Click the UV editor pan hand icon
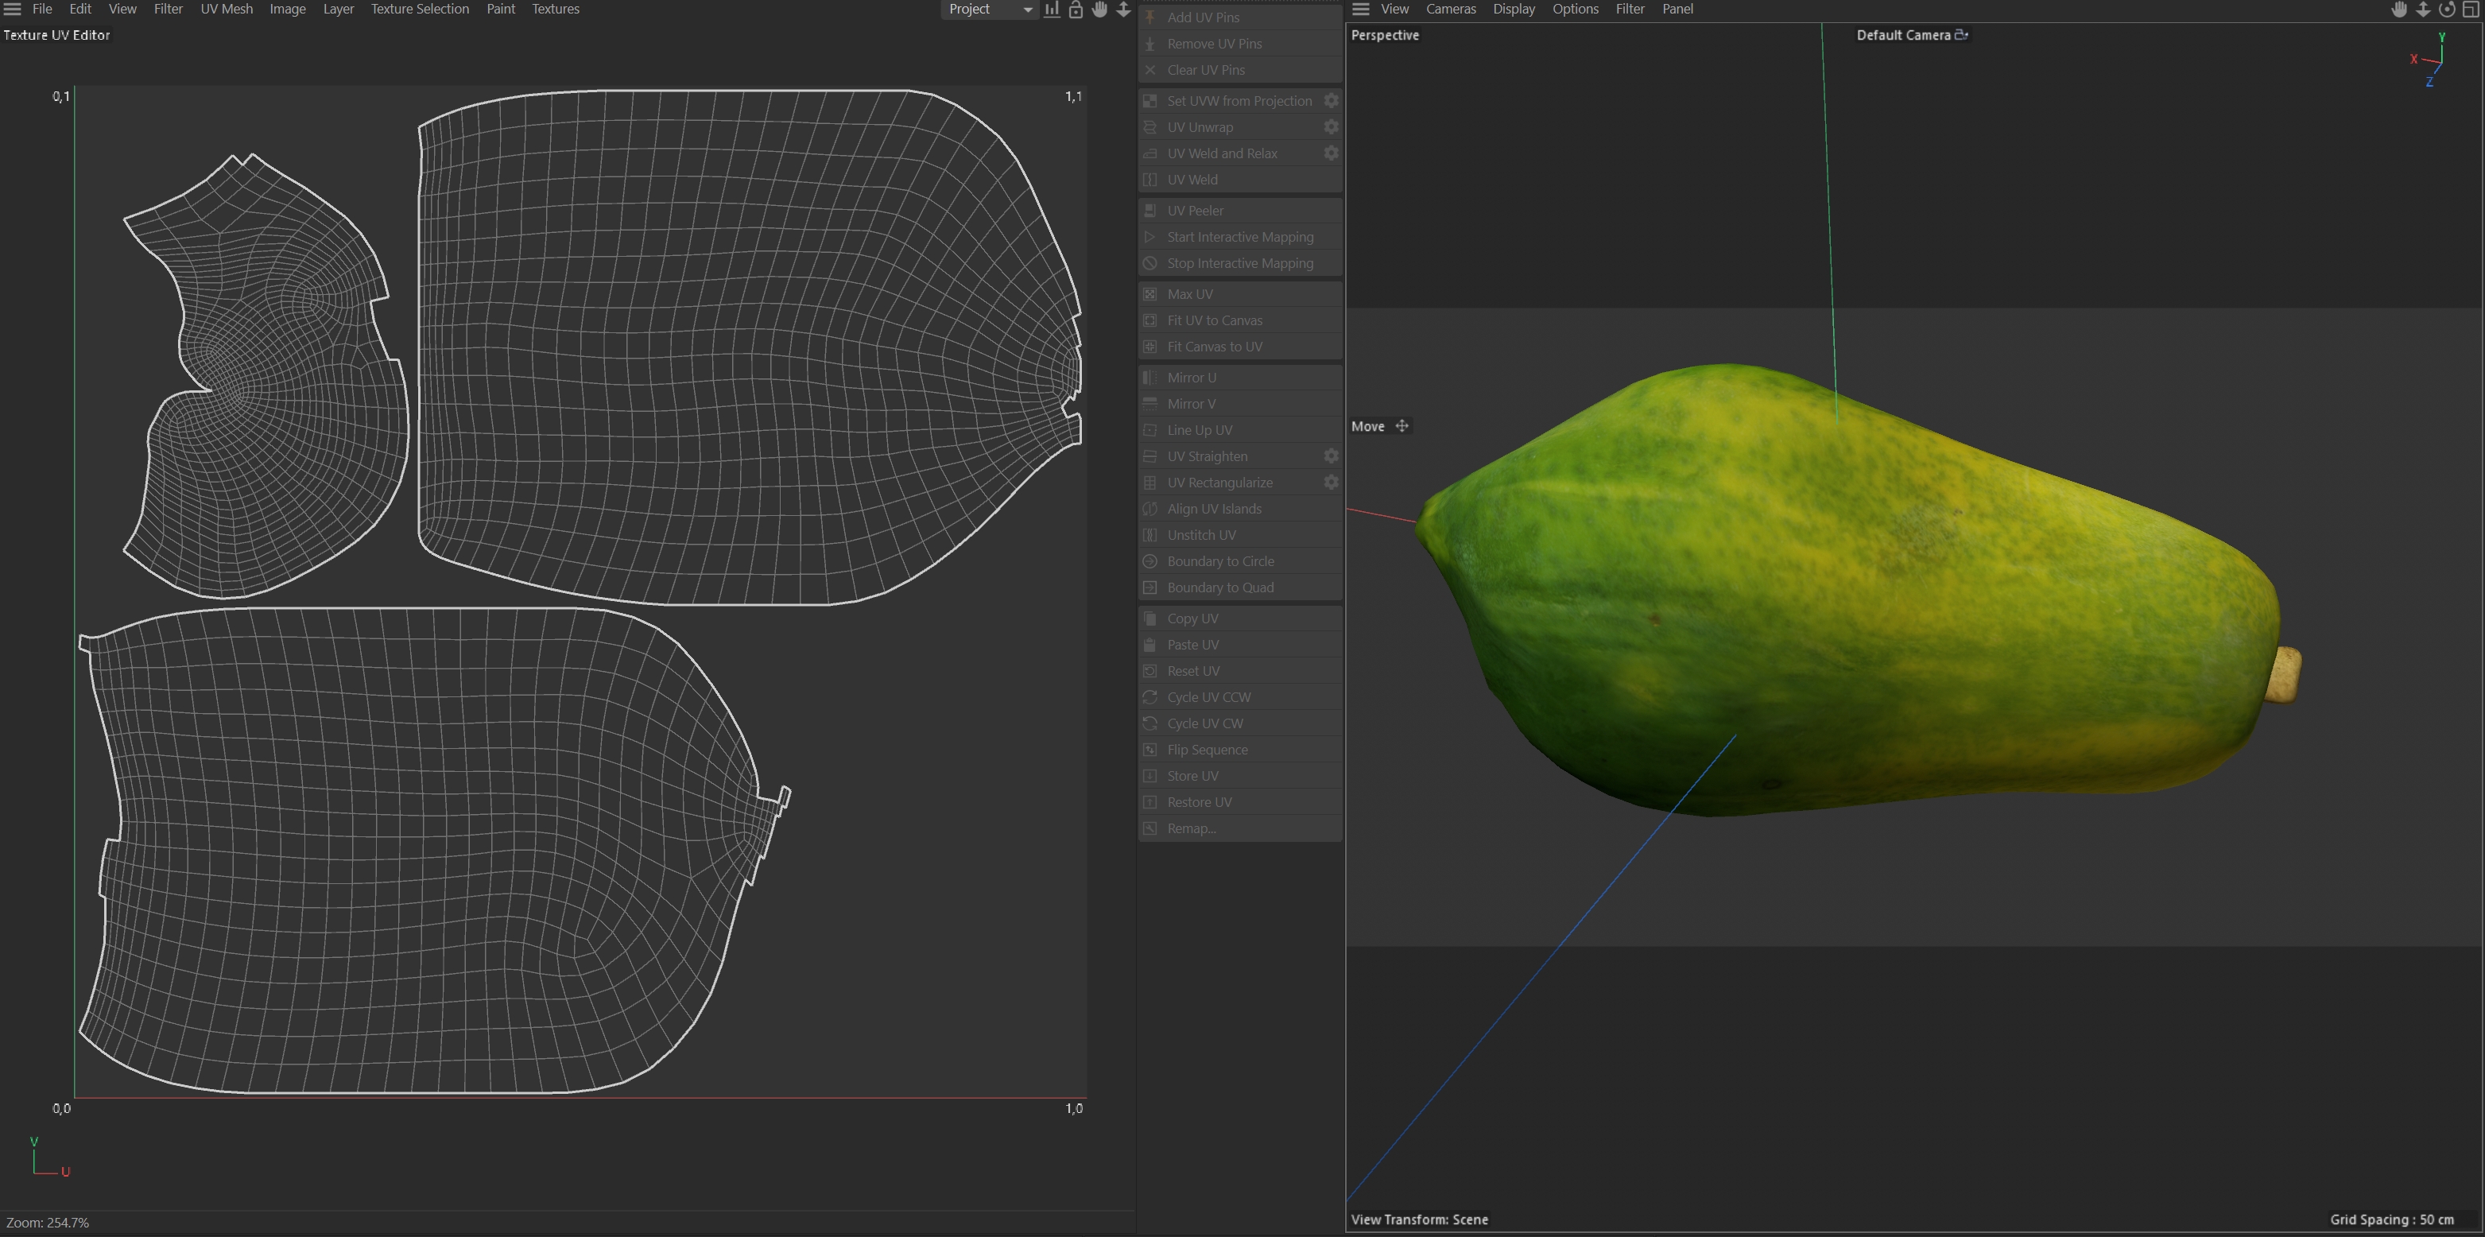This screenshot has width=2485, height=1237. coord(1099,10)
